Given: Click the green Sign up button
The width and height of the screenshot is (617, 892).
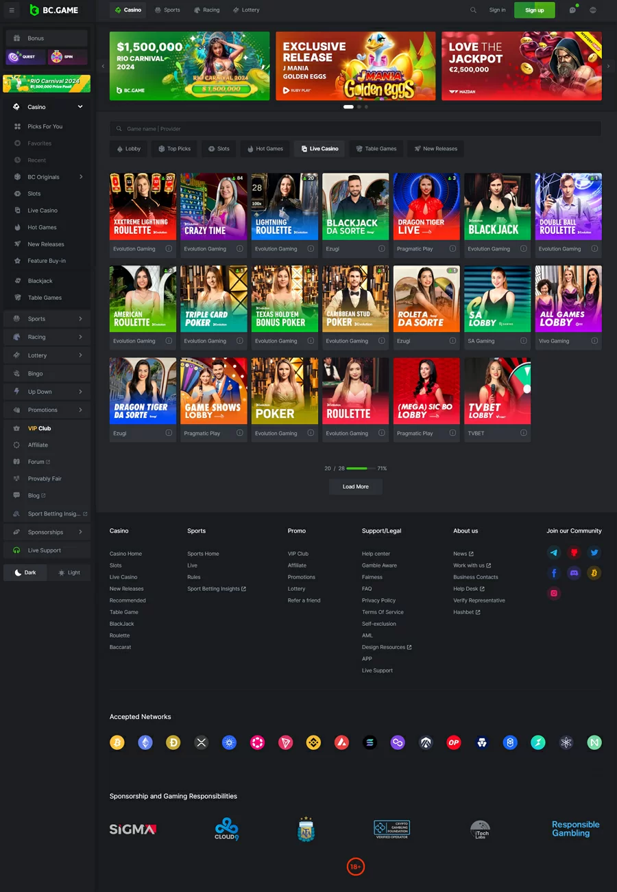Looking at the screenshot, I should click(x=534, y=10).
